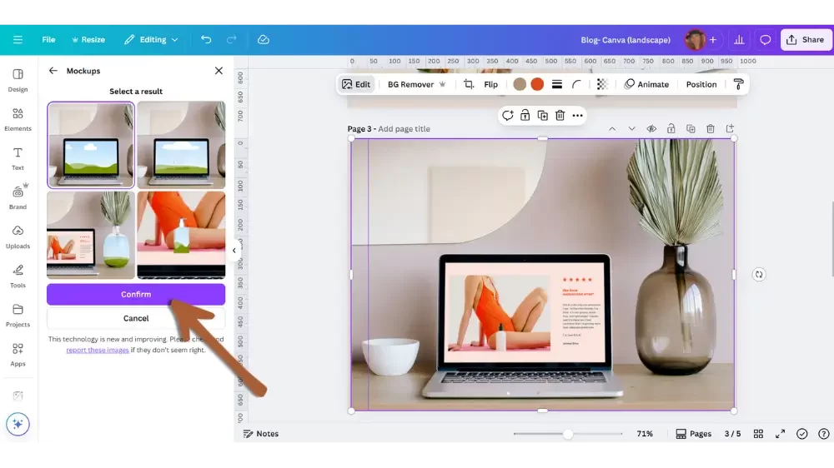The width and height of the screenshot is (834, 468).
Task: Confirm the selected mockup
Action: coord(136,294)
